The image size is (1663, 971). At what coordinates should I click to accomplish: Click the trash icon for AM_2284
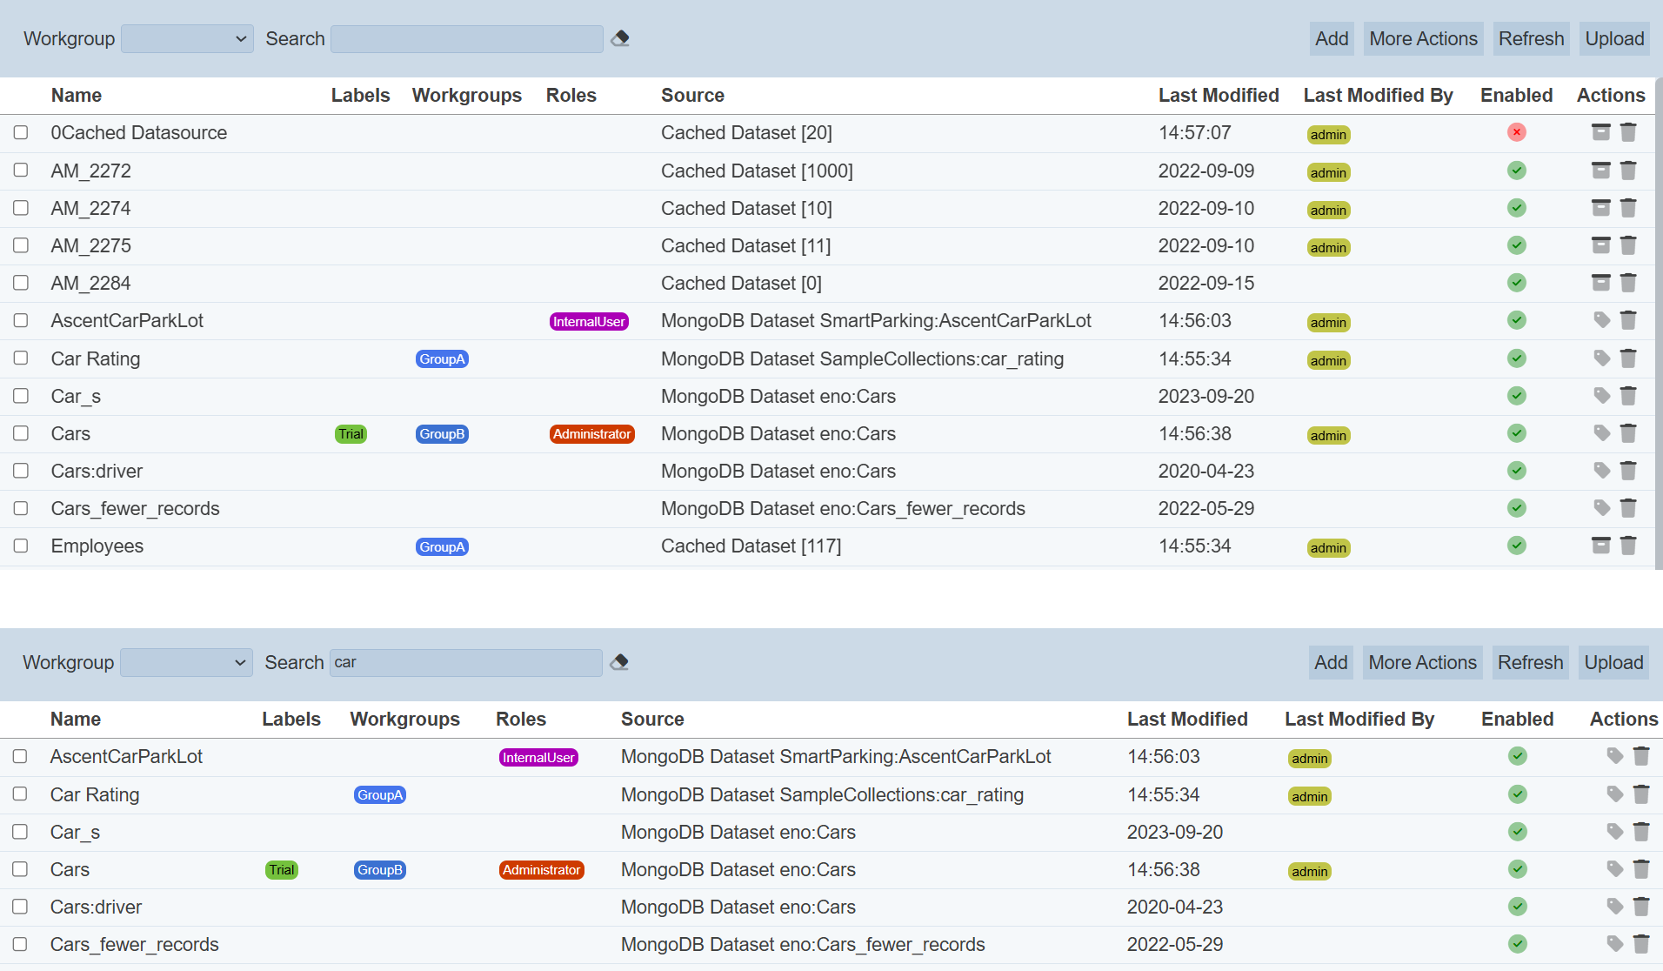(x=1628, y=283)
